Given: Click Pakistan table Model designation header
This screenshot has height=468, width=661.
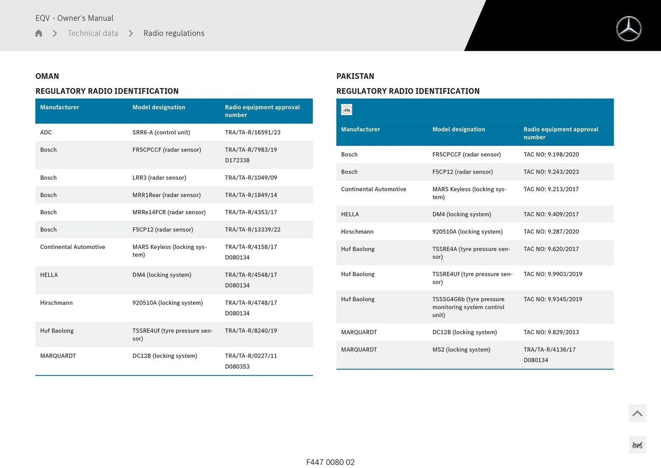Looking at the screenshot, I should 458,129.
